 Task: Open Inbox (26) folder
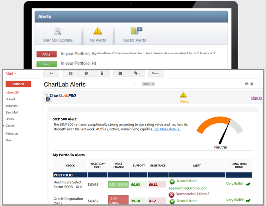pyautogui.click(x=12, y=93)
